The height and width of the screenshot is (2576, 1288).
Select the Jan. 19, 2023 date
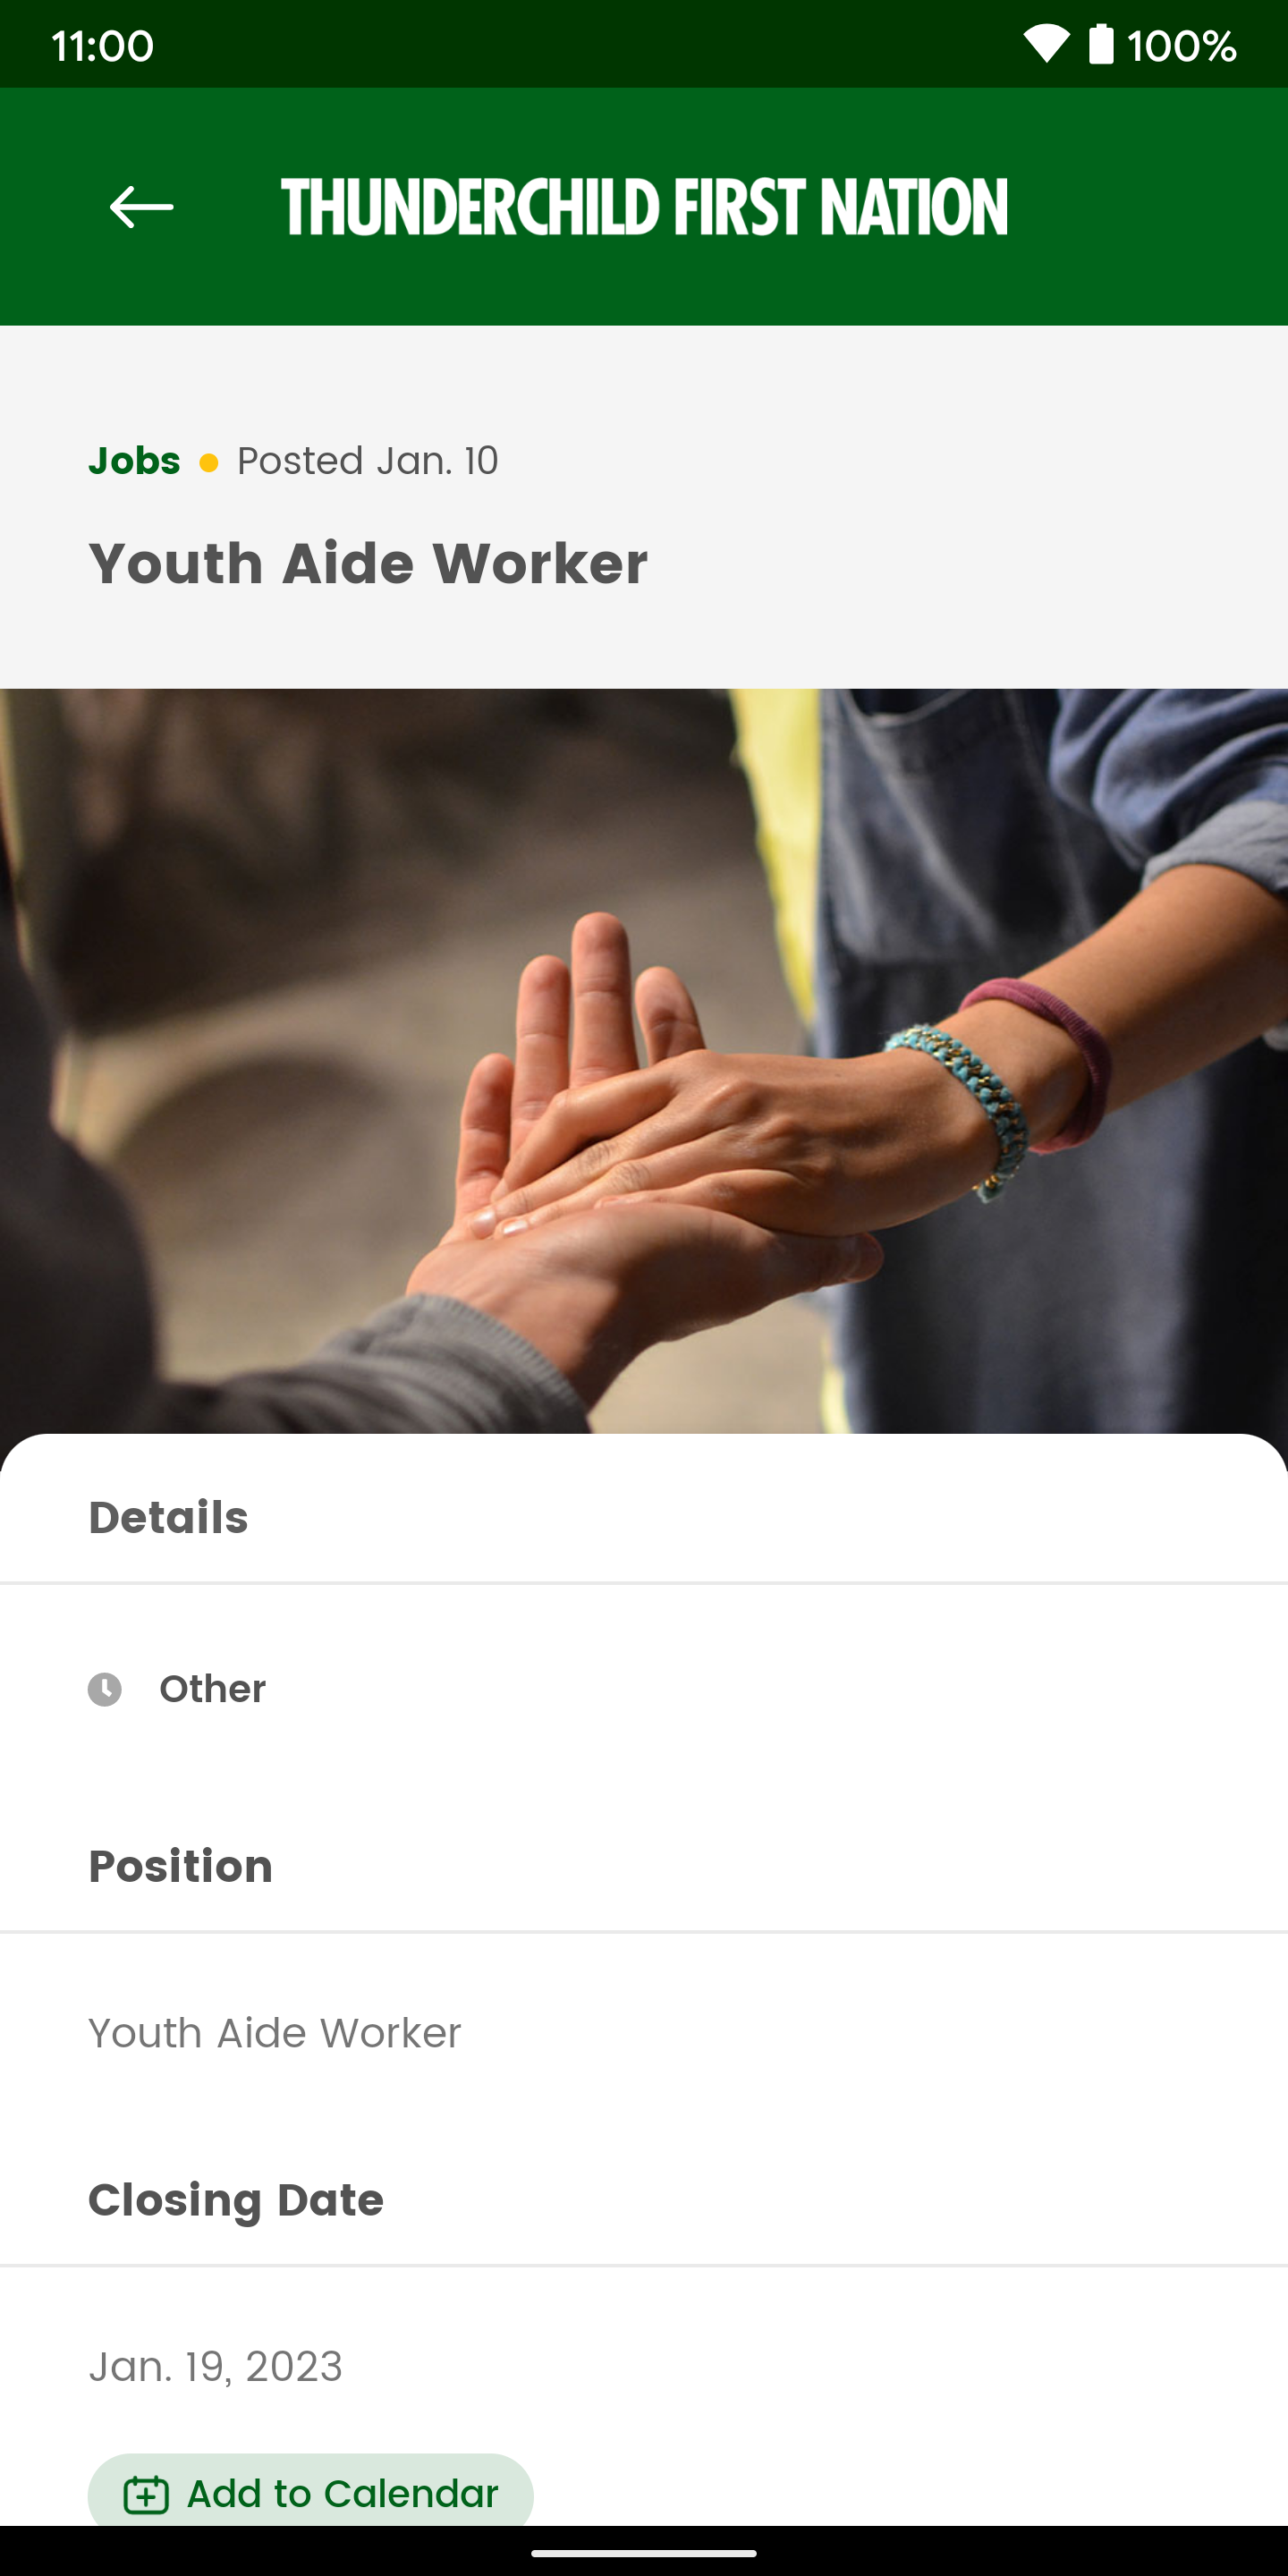click(216, 2366)
